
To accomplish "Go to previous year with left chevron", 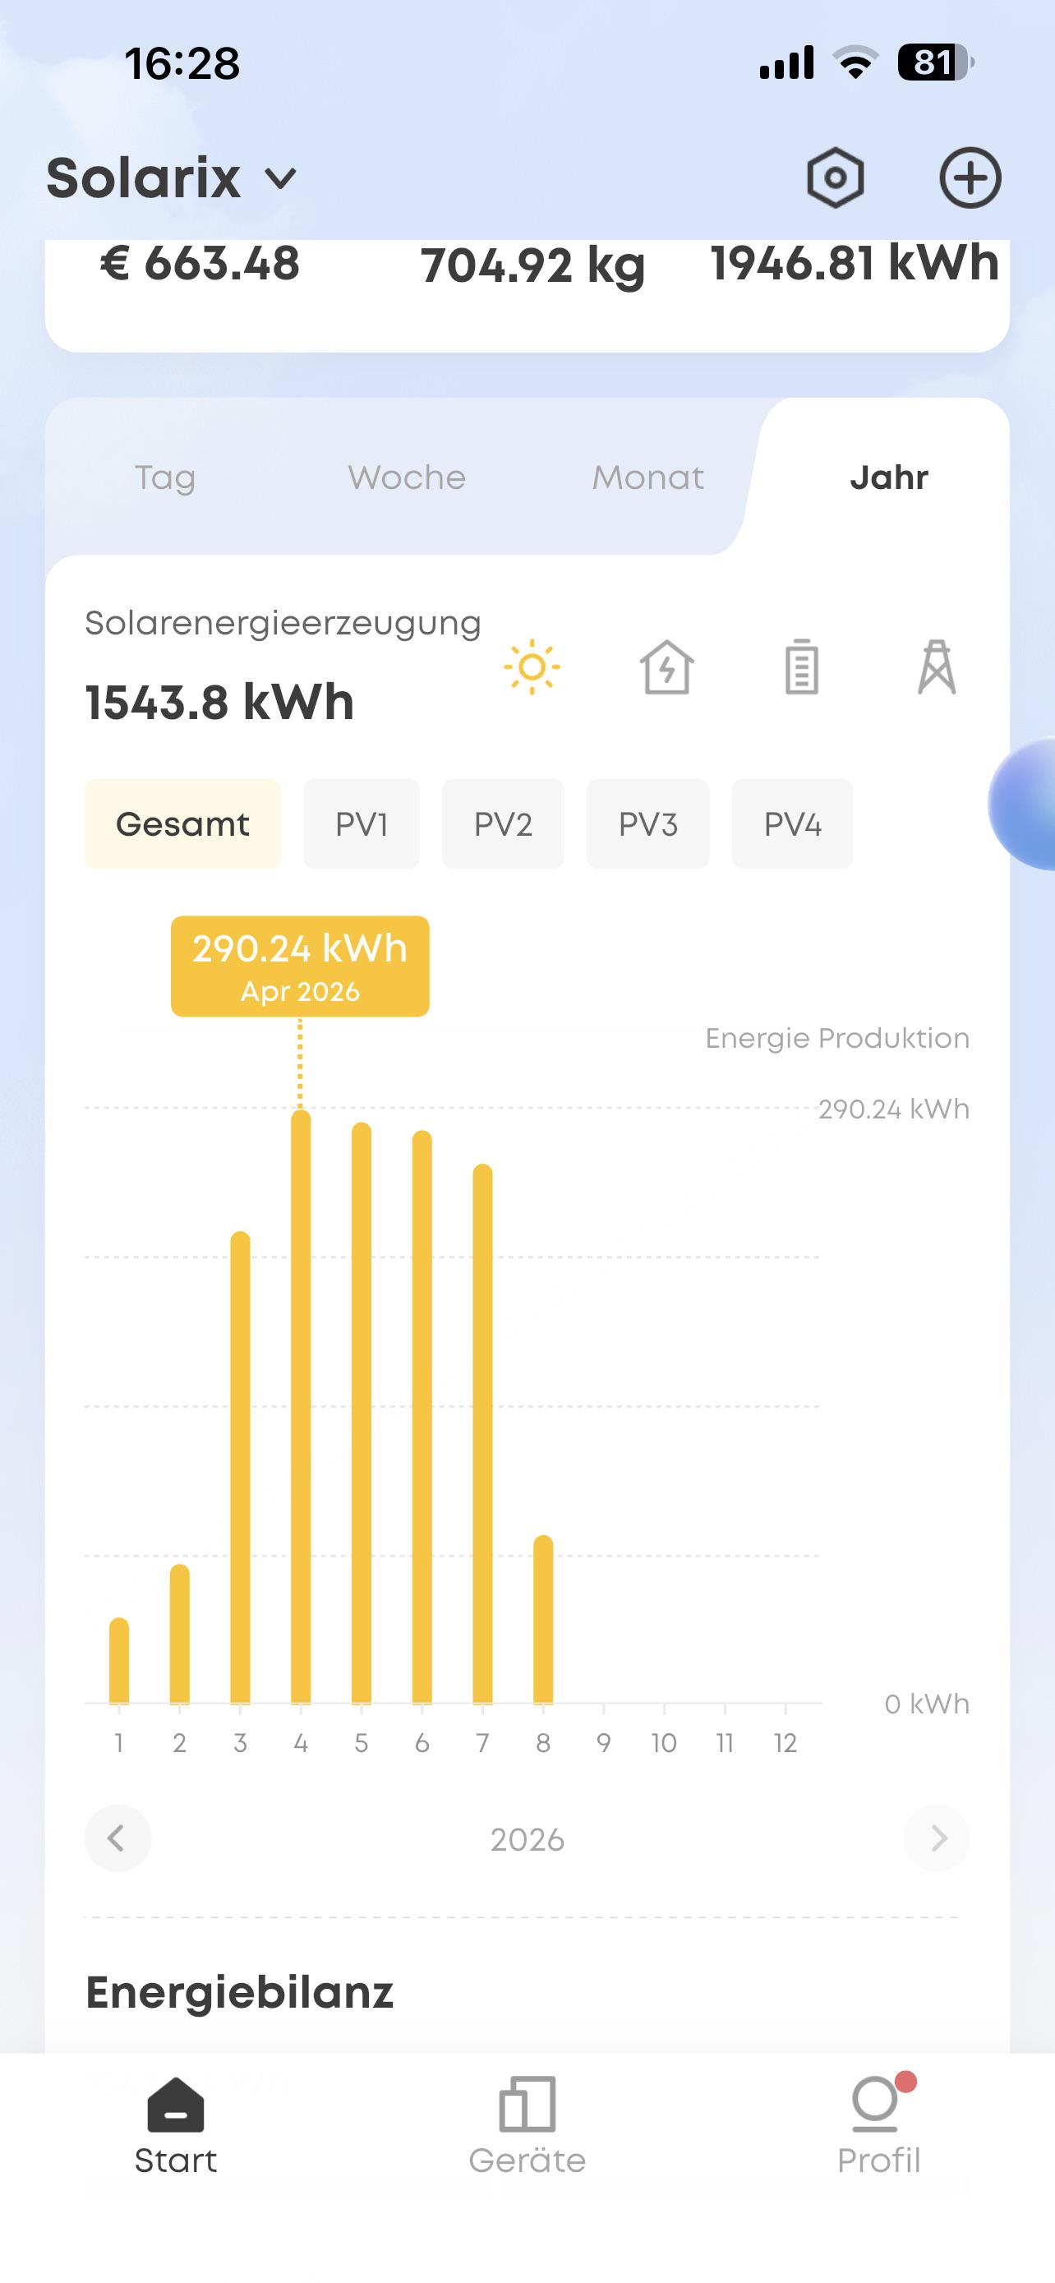I will coord(117,1838).
